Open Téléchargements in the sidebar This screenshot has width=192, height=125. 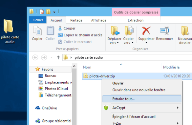(55, 95)
